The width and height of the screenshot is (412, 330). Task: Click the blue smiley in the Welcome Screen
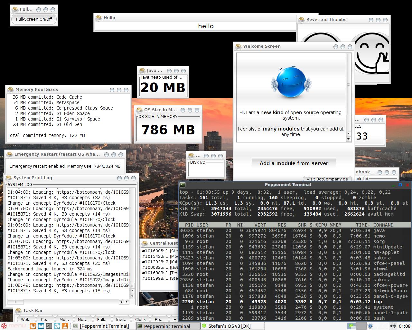click(x=291, y=83)
